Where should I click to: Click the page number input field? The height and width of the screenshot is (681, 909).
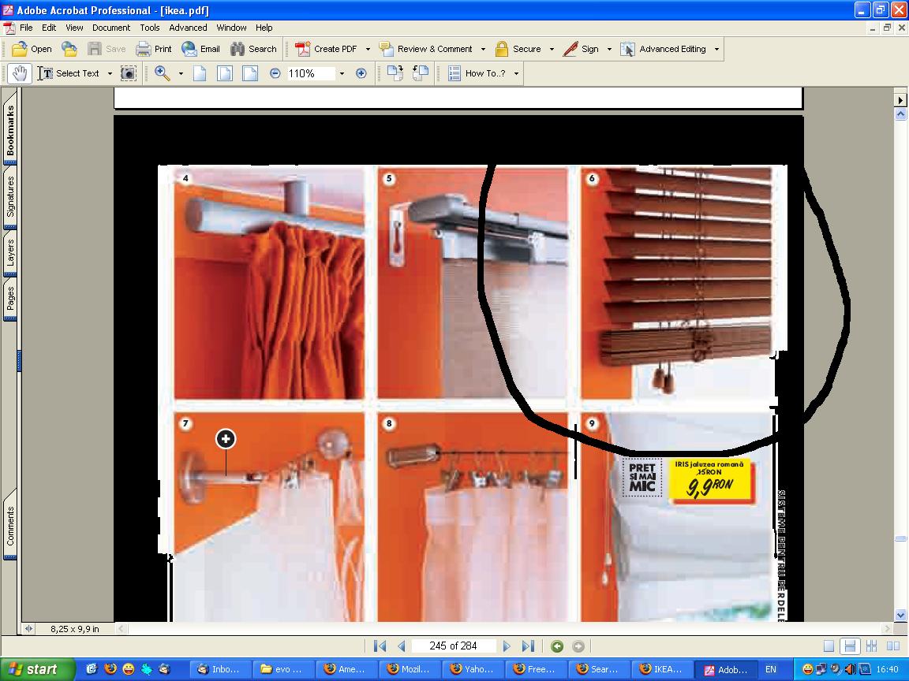coord(453,646)
